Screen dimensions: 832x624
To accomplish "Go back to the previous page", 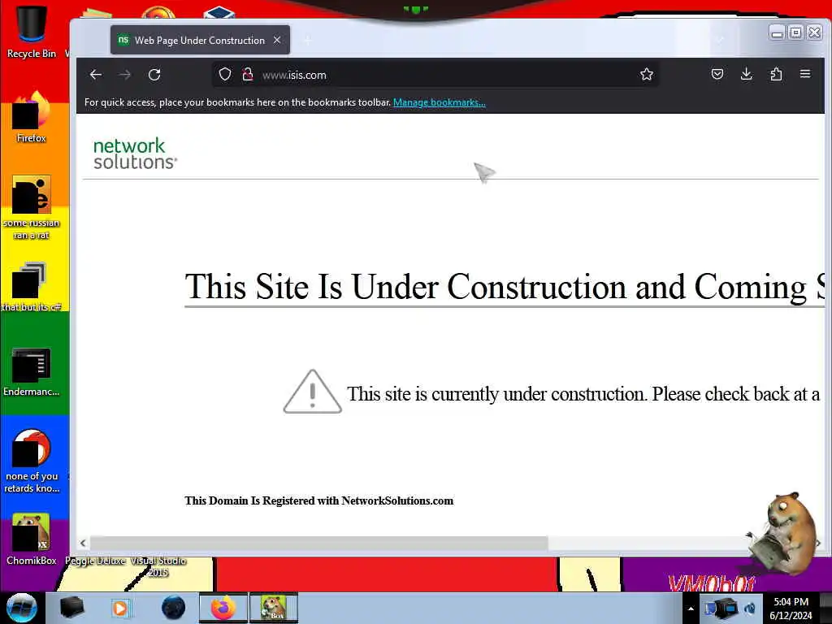I will pyautogui.click(x=96, y=75).
